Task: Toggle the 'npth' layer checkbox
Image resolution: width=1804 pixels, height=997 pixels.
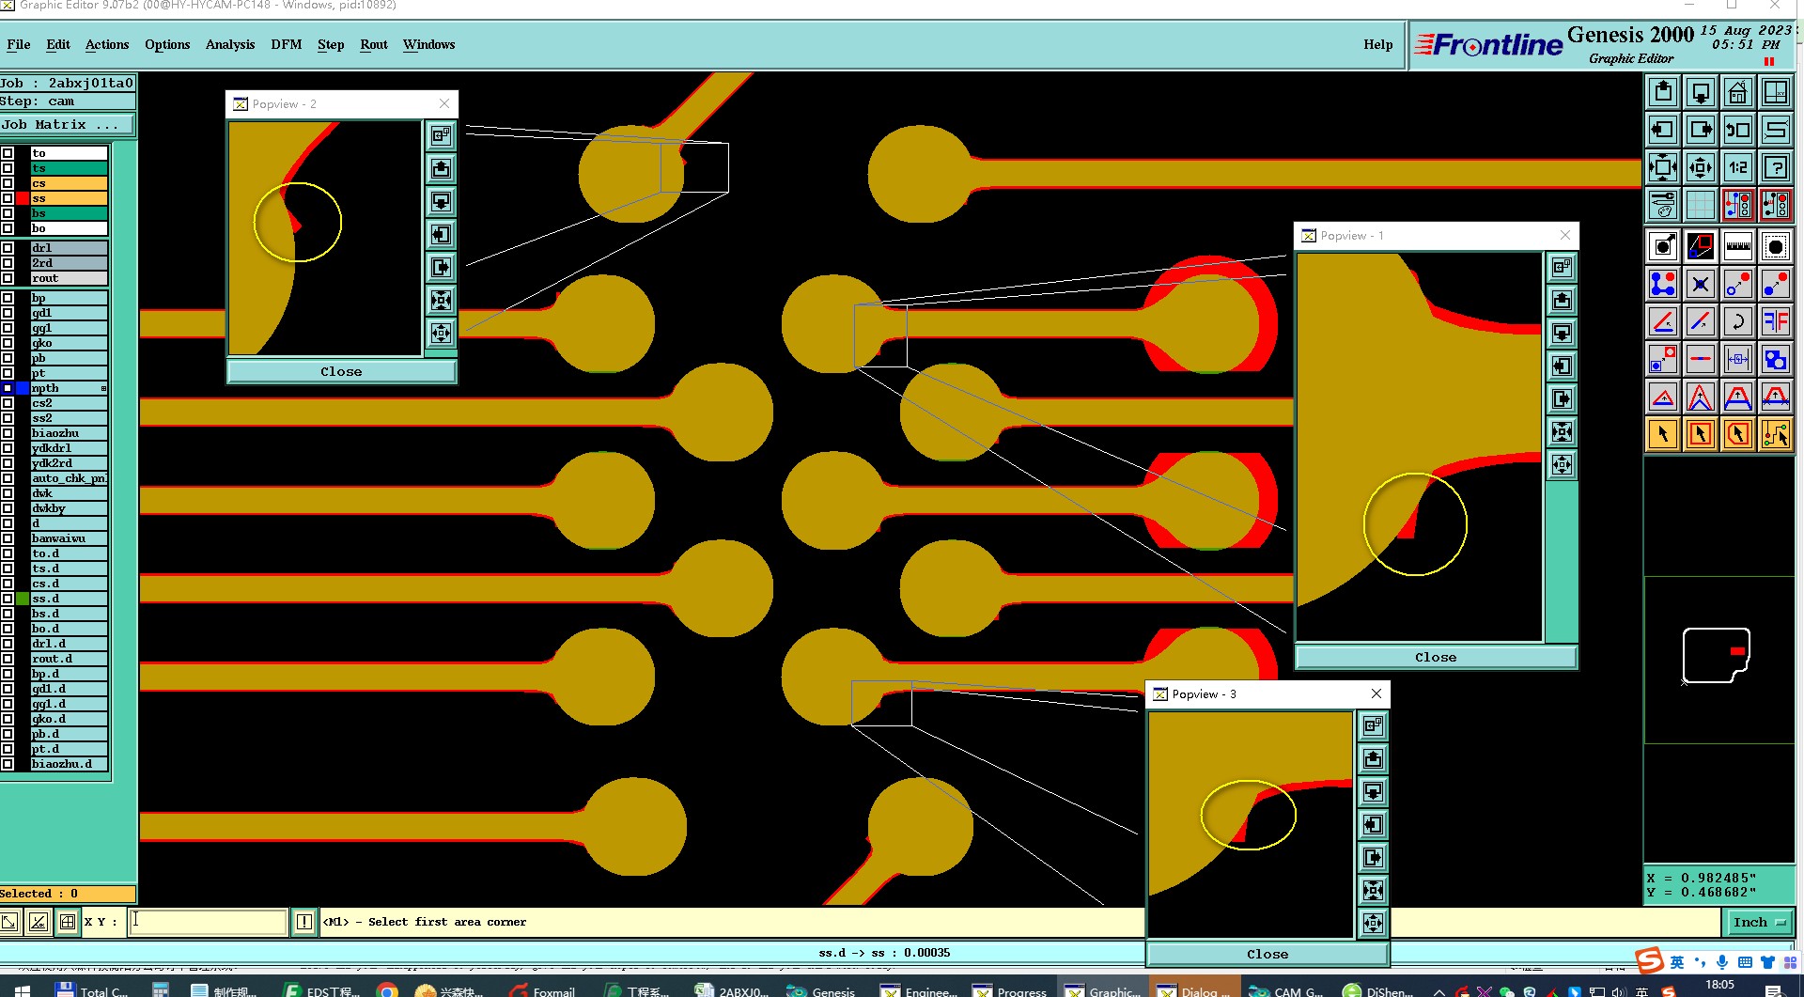Action: (x=8, y=388)
